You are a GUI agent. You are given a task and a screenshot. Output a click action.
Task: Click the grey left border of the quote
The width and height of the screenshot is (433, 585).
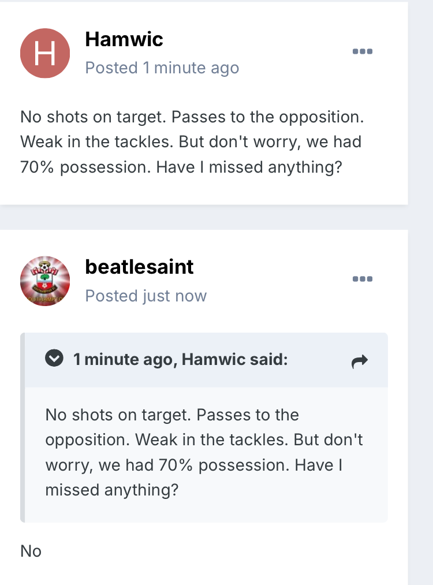click(x=23, y=427)
